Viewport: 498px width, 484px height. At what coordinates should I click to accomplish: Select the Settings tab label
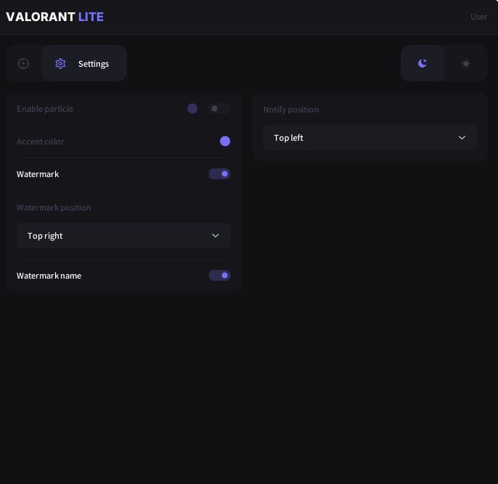pyautogui.click(x=94, y=64)
